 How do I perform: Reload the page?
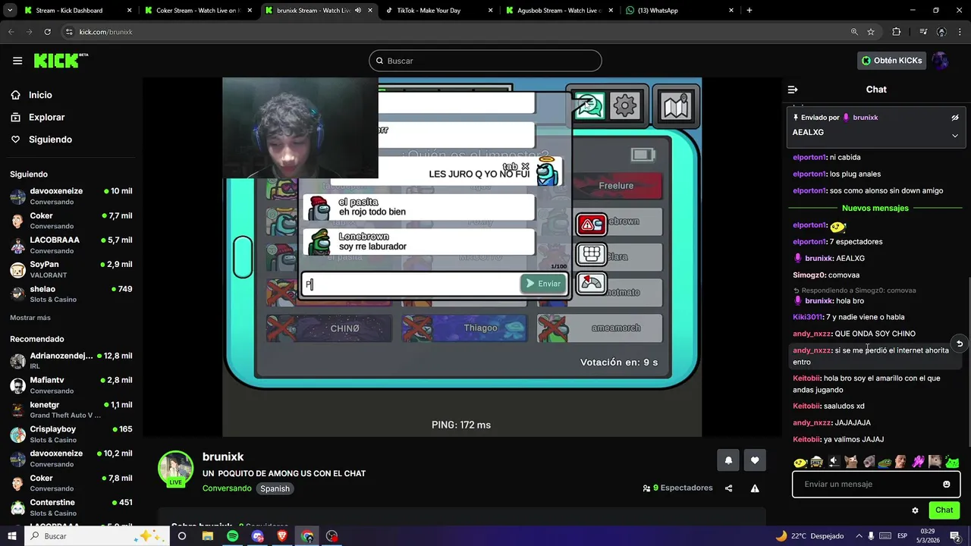(x=47, y=32)
